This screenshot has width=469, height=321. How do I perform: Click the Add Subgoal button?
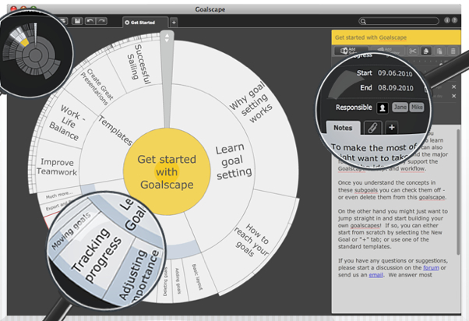pos(351,51)
